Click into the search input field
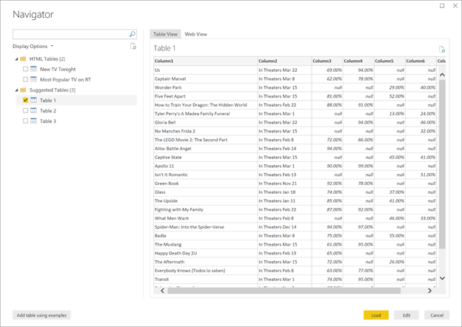462x327 pixels. coord(70,34)
